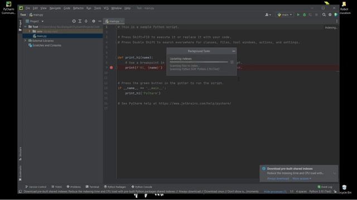Screen dimensions: 357x200
Task: Open the user account icon dropdown
Action: 268,15
